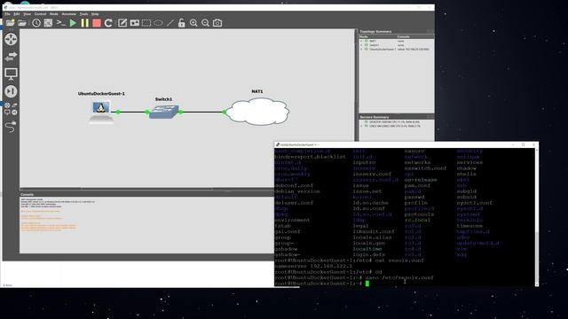Expand UbuntuDockerGuest-1 row in Topology Summary

[x=361, y=50]
